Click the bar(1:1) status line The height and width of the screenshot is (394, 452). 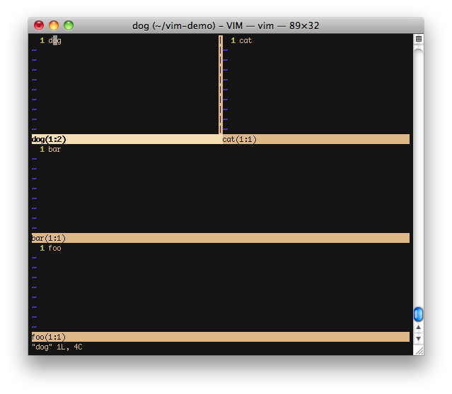click(221, 238)
